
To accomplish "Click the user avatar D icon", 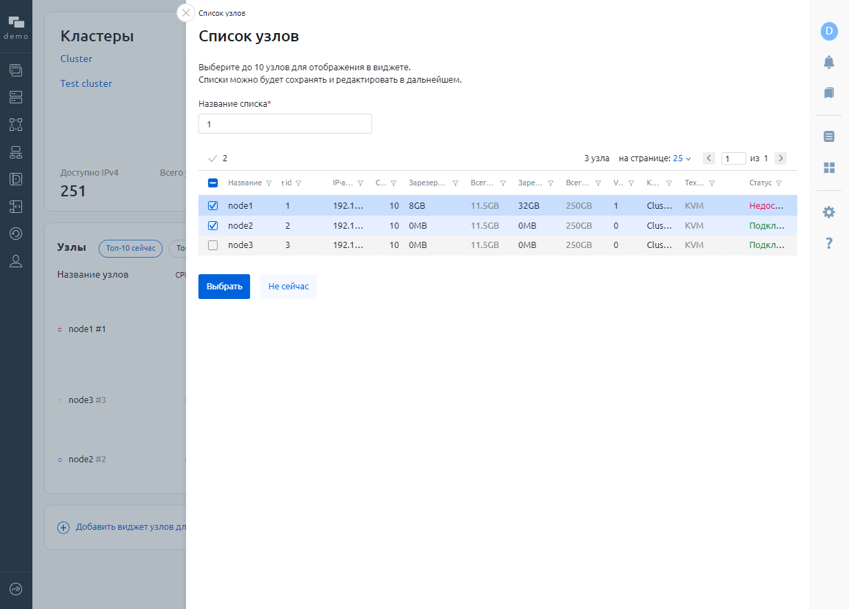I will click(829, 31).
